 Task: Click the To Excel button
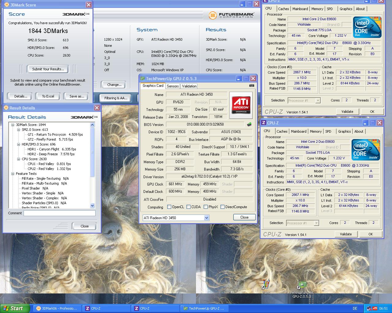click(48, 96)
